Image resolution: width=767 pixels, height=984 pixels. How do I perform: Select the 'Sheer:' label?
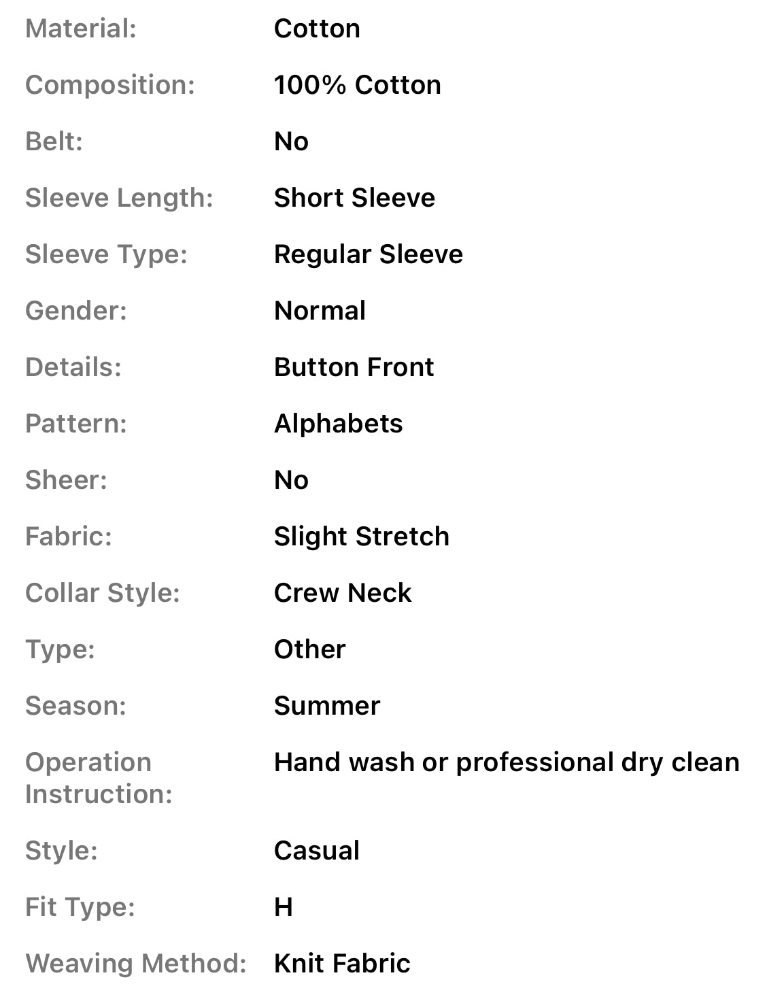point(66,480)
